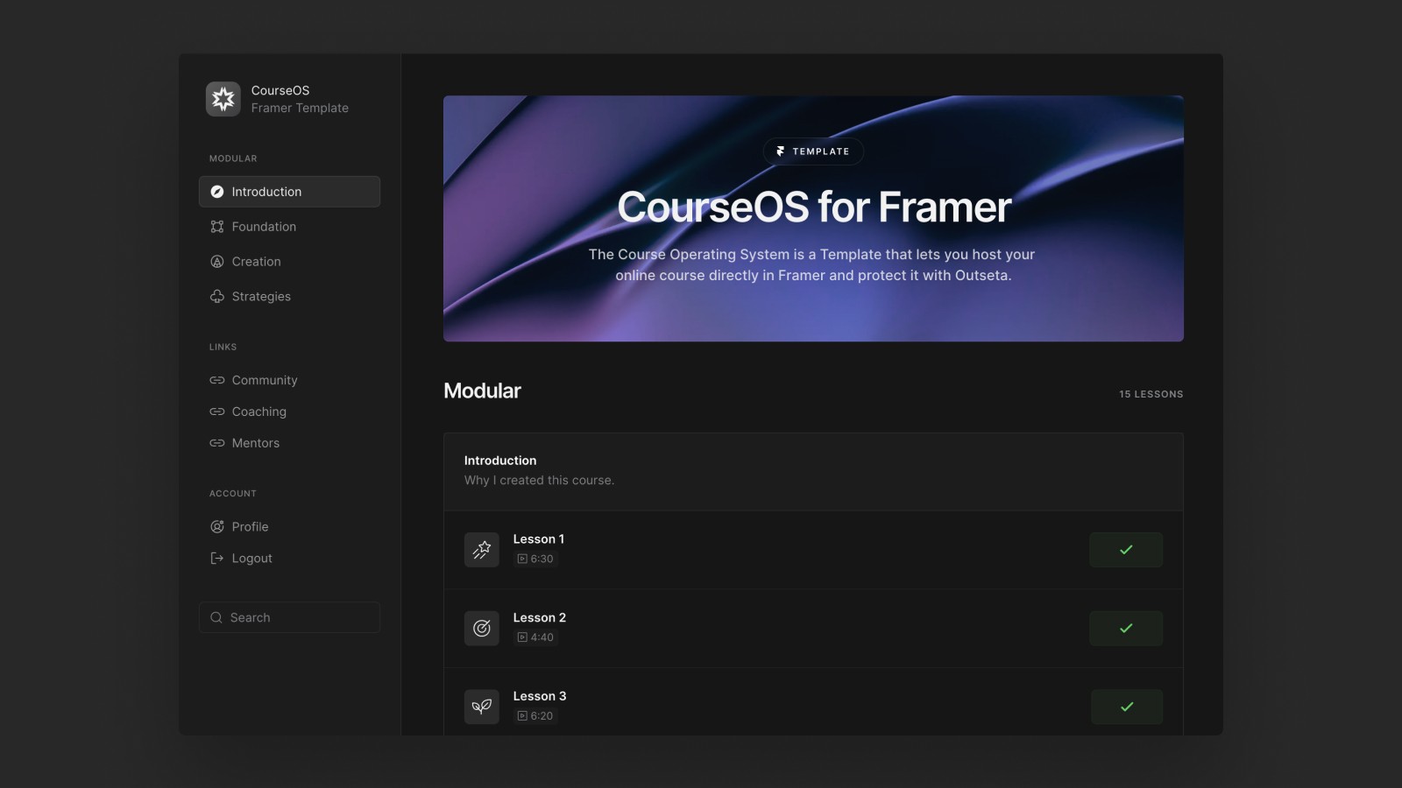Click the Search input field
The height and width of the screenshot is (788, 1402).
click(x=289, y=617)
